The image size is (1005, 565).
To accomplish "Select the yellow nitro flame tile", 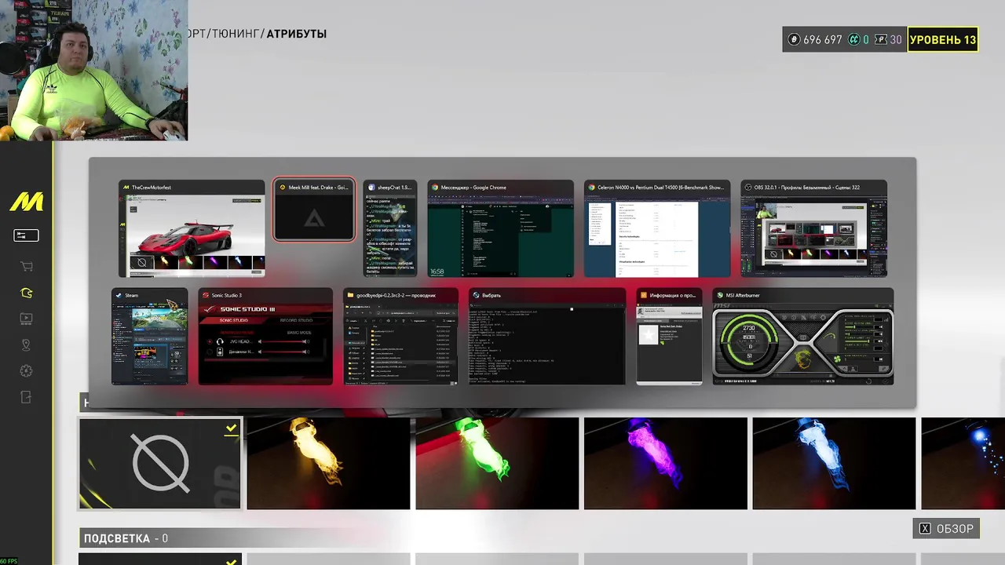I will [328, 463].
